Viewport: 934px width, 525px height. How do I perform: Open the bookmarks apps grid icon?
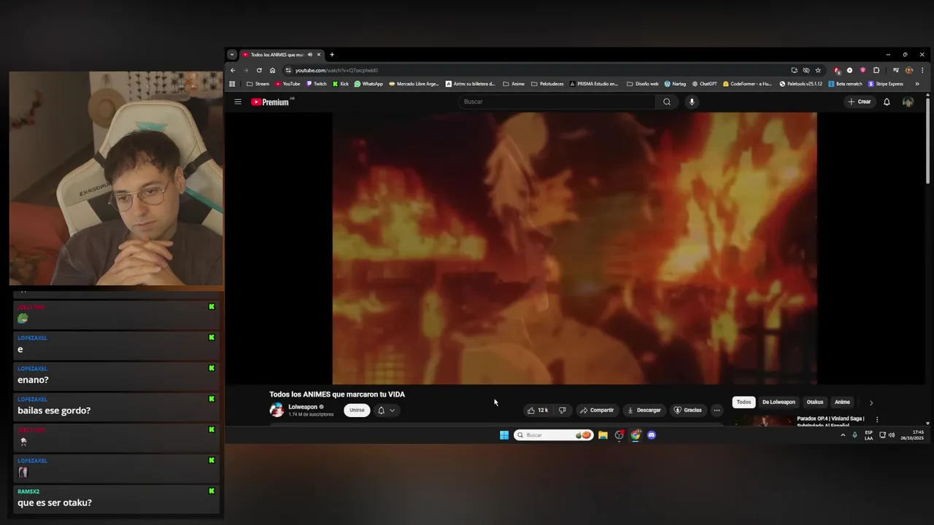(x=233, y=84)
